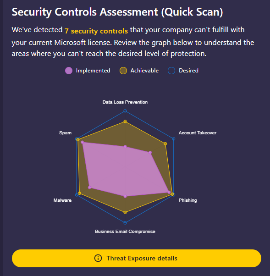270x276 pixels.
Task: Click the Implemented point for Account Takeover
Action: (150, 152)
